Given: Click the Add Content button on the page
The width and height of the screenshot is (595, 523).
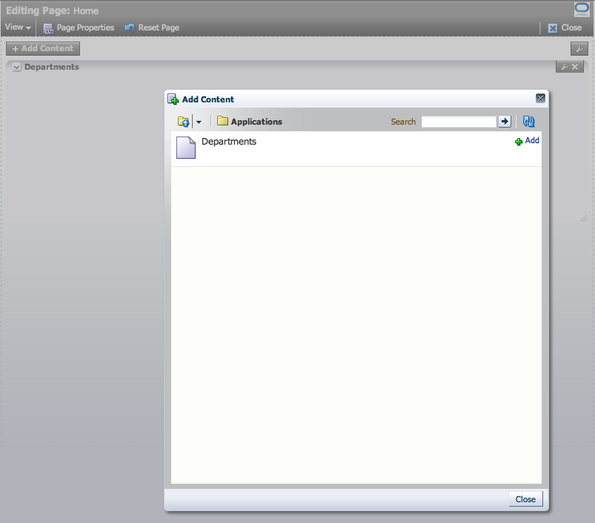Looking at the screenshot, I should [42, 48].
